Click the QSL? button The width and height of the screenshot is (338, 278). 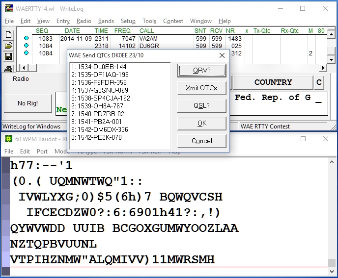coord(202,105)
